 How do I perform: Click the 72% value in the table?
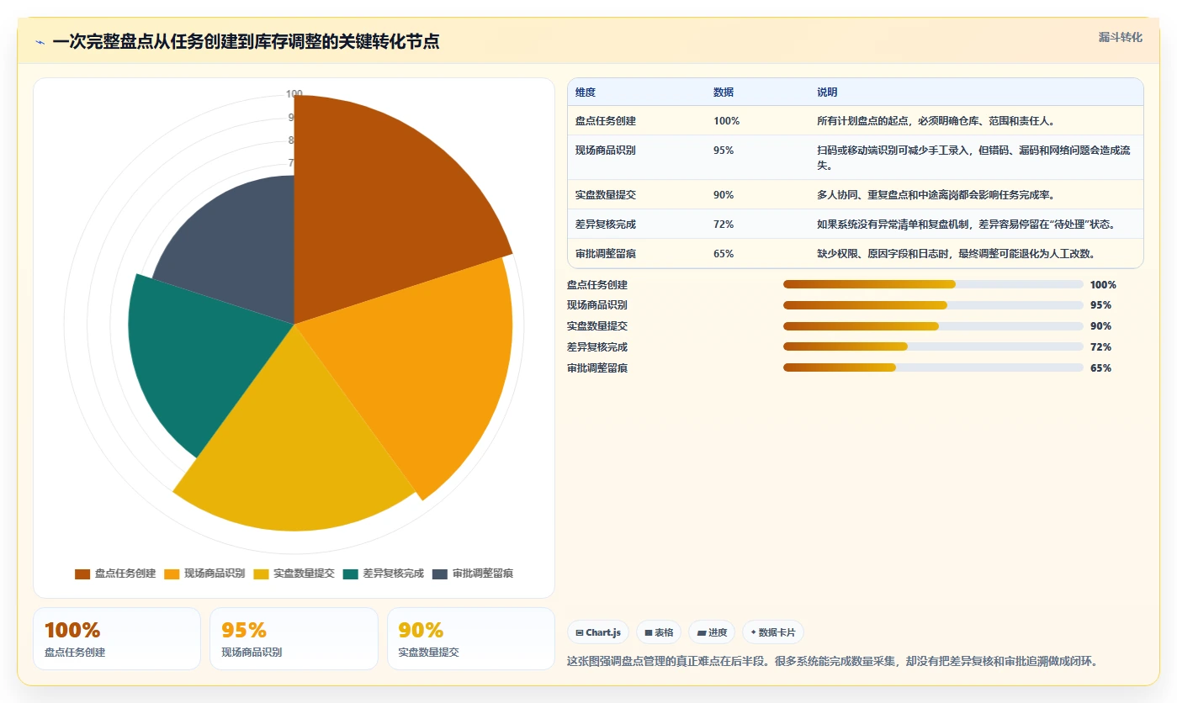[x=724, y=225]
